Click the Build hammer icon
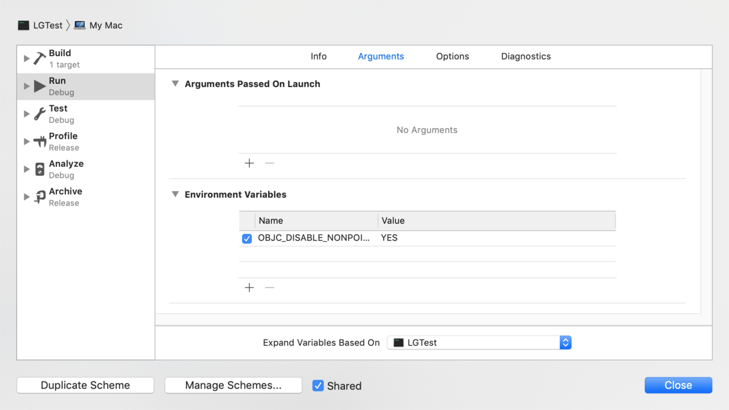 tap(39, 58)
